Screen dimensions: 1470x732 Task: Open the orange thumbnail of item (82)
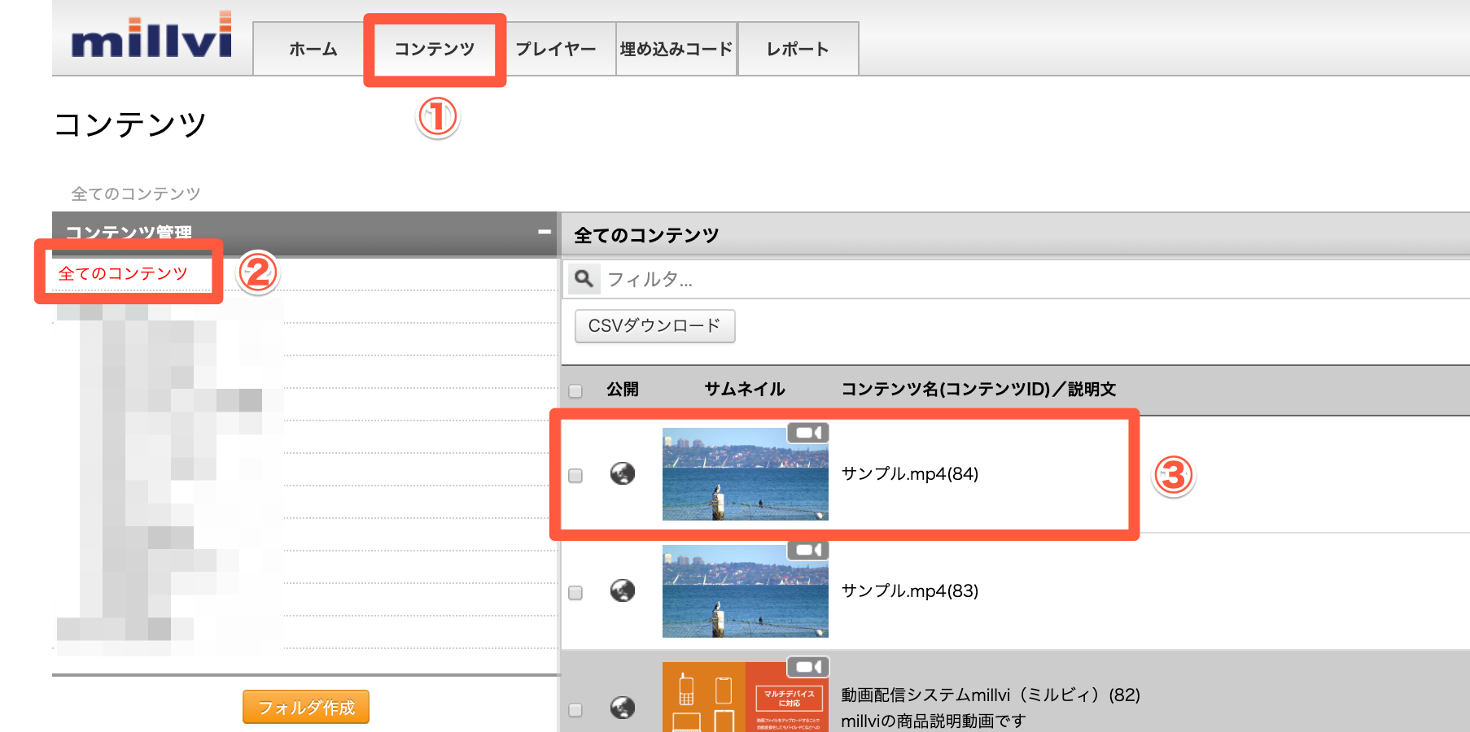[745, 698]
